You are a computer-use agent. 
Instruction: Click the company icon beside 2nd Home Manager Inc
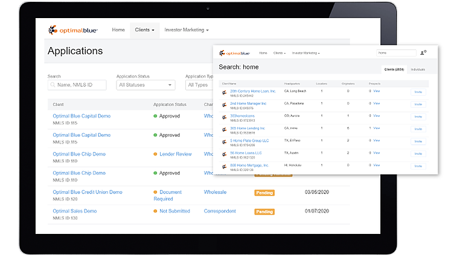point(225,105)
